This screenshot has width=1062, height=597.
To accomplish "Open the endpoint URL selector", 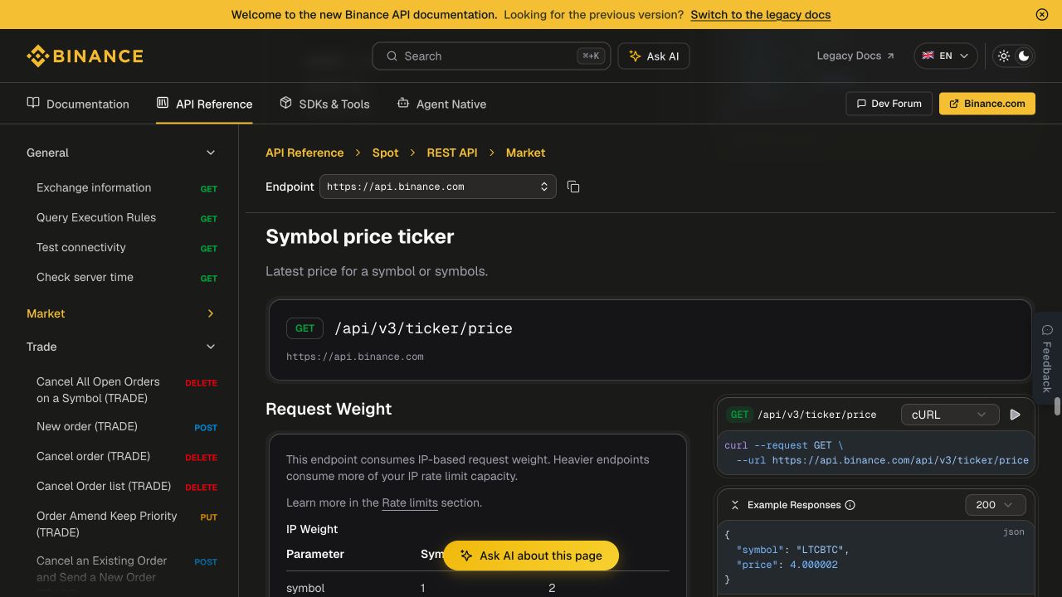I will click(437, 187).
